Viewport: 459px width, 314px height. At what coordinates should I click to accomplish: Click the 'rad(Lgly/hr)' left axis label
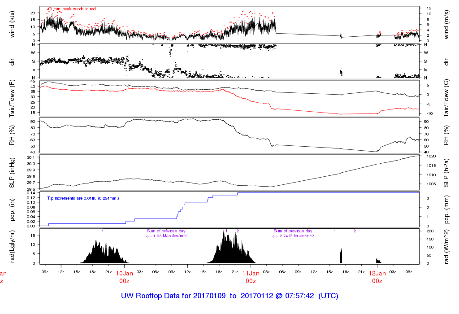[x=12, y=246]
